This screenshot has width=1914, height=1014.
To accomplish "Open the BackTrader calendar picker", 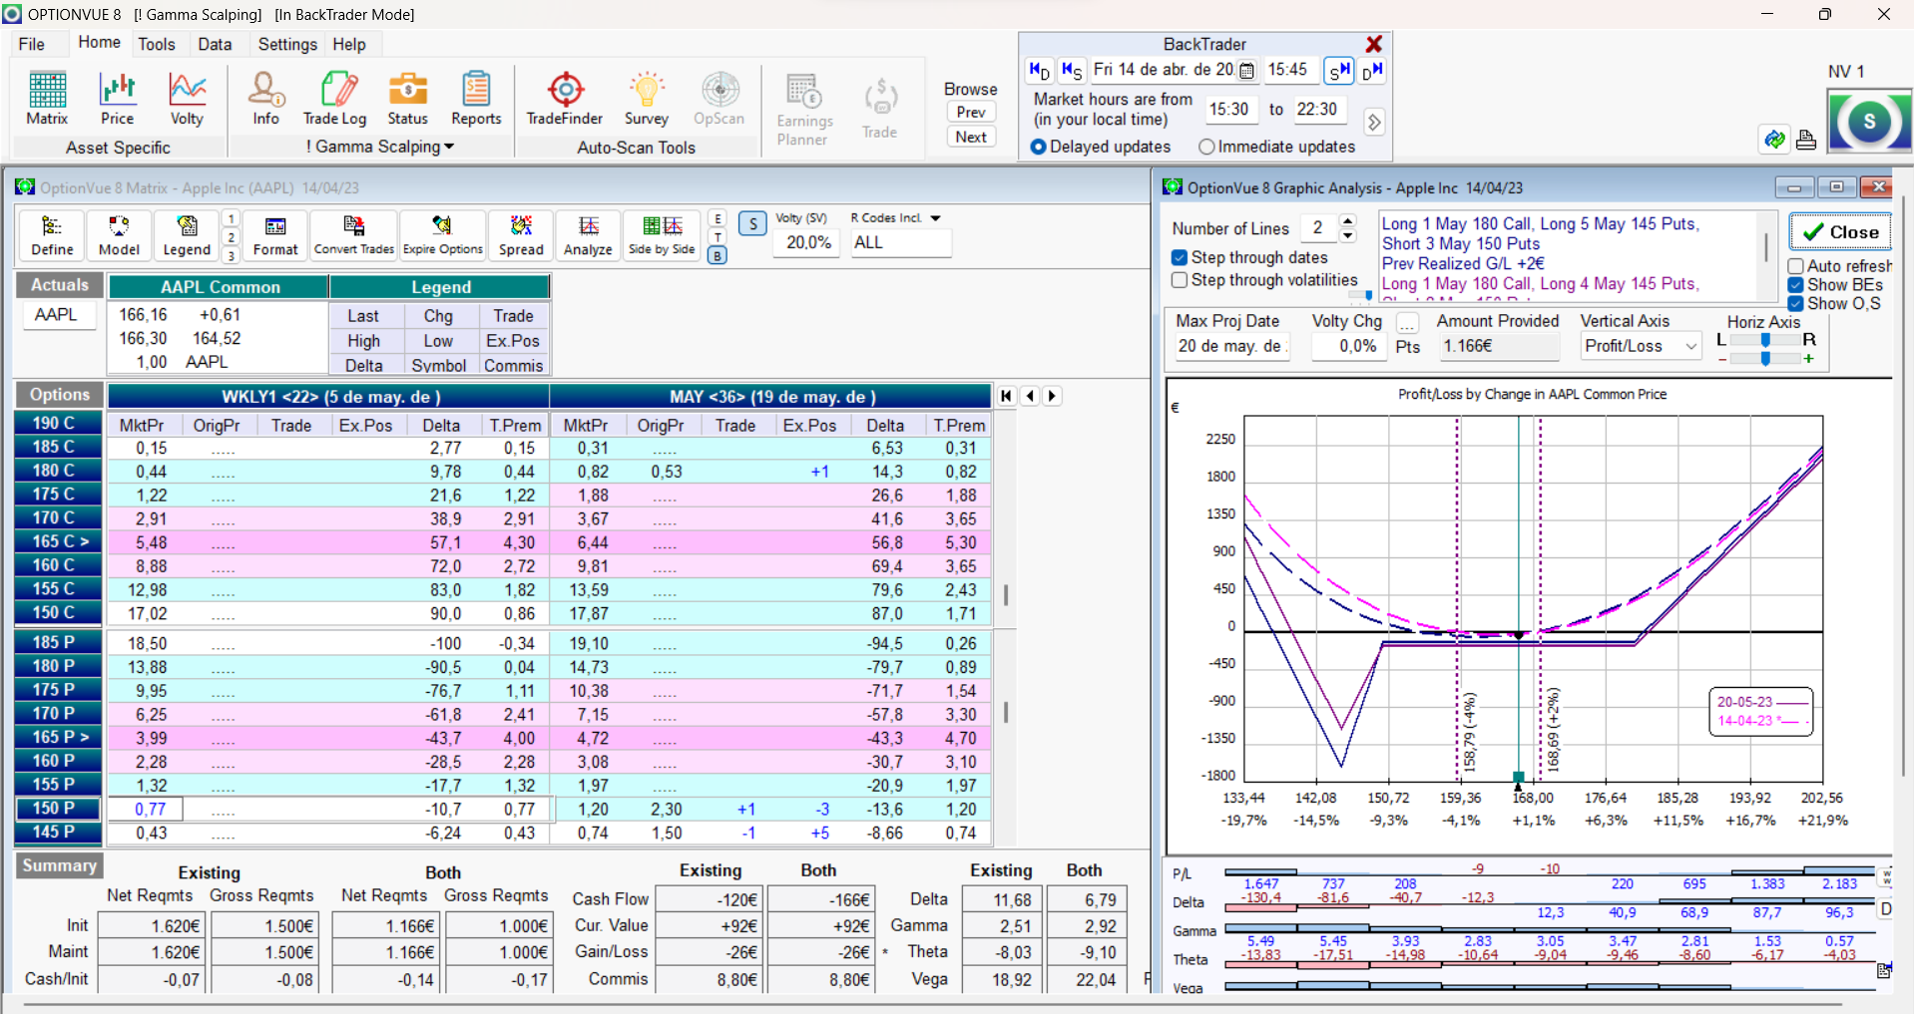I will 1247,71.
